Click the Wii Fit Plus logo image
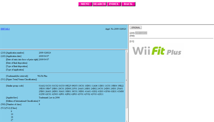Viewport: 214px width, 122px height. 157,51
